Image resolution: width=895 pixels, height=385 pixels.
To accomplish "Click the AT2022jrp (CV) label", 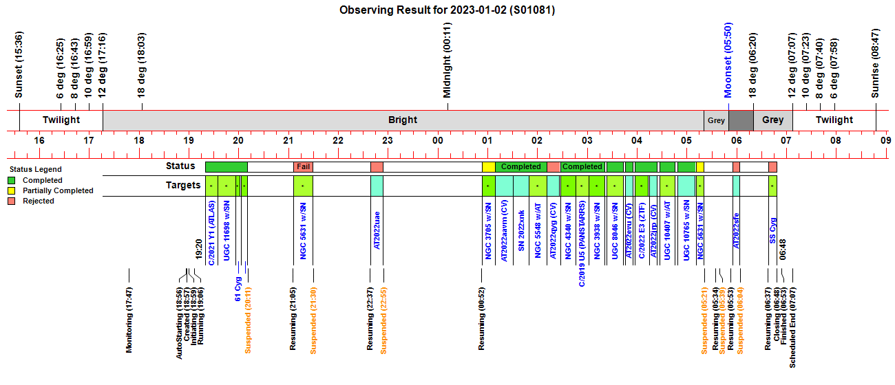I will (x=654, y=230).
